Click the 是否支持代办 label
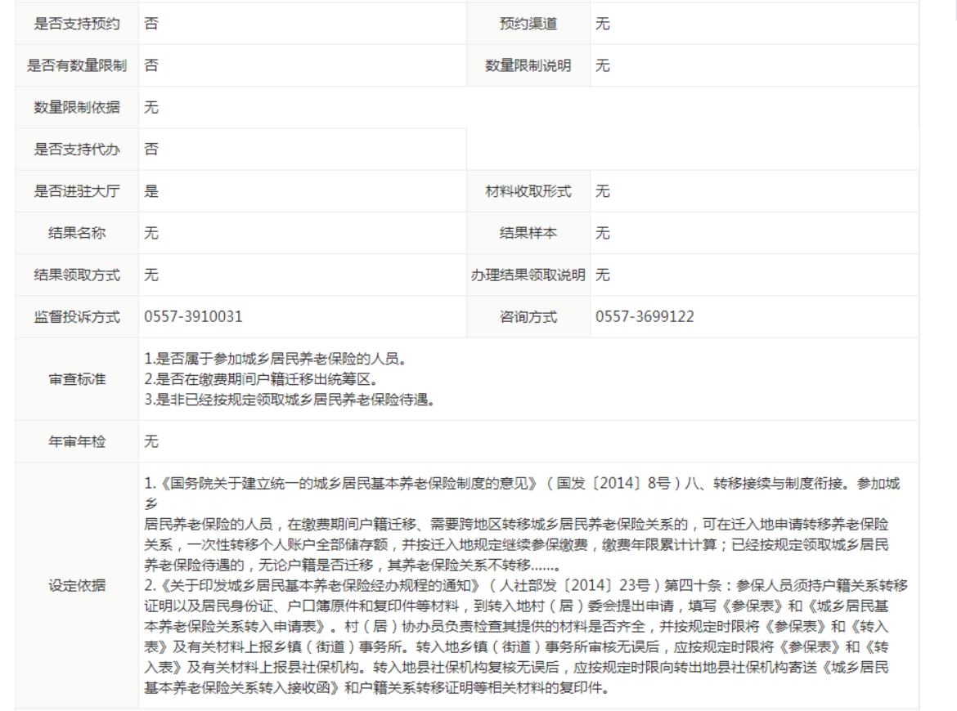The width and height of the screenshot is (957, 711). click(75, 150)
